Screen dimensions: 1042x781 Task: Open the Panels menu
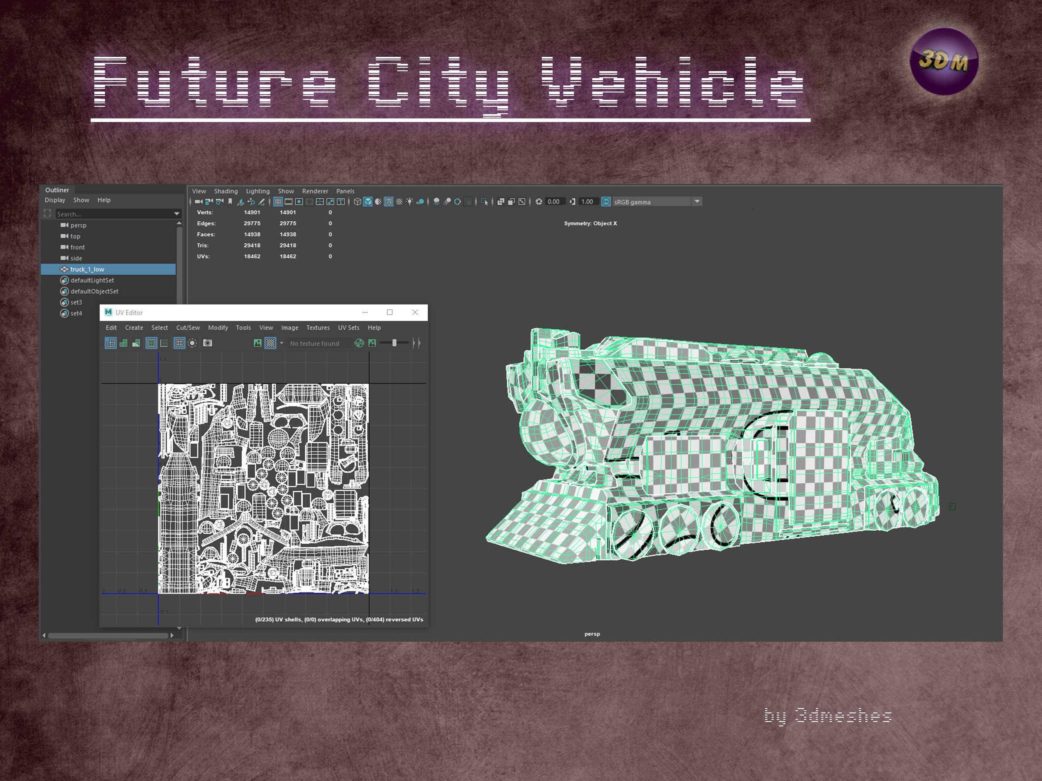point(345,191)
